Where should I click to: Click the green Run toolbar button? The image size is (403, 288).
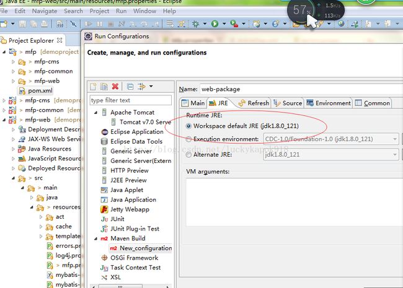pyautogui.click(x=215, y=24)
